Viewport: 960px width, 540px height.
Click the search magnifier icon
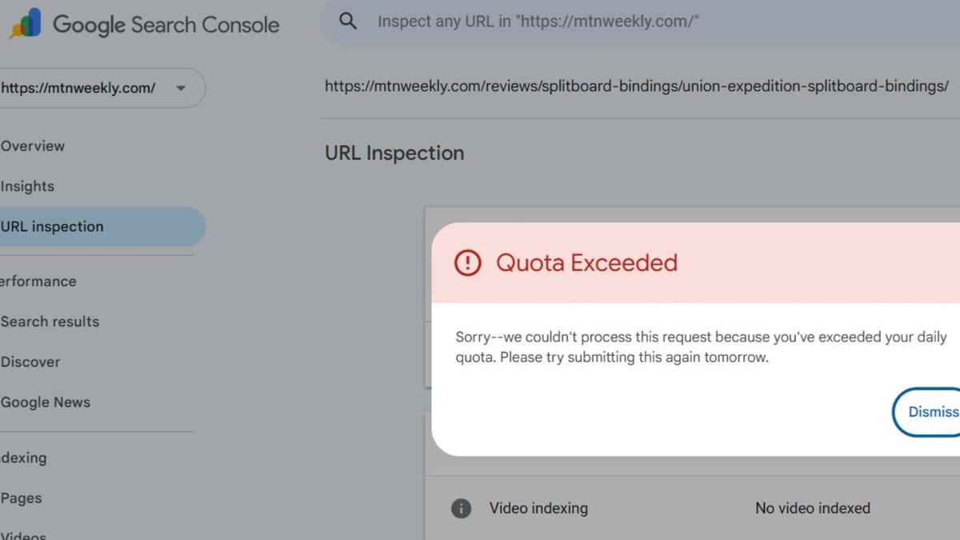(x=347, y=21)
